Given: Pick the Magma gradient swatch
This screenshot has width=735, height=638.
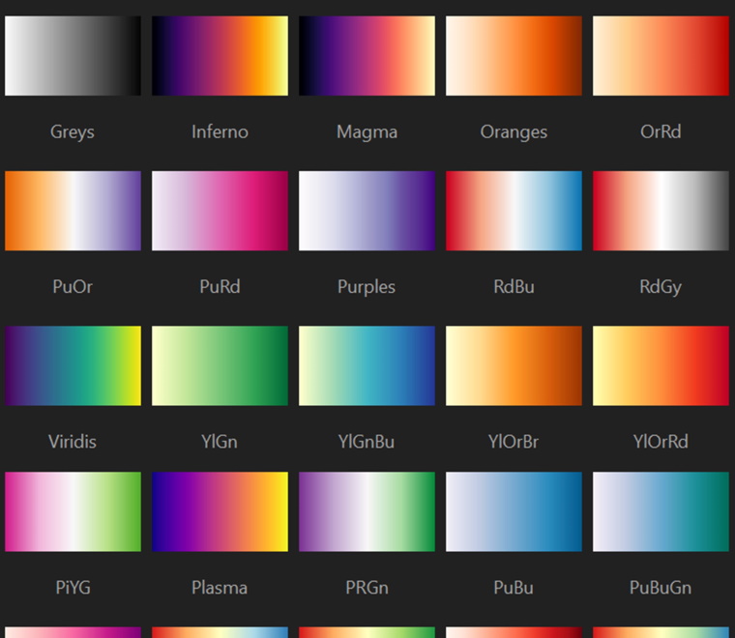Looking at the screenshot, I should 367,56.
